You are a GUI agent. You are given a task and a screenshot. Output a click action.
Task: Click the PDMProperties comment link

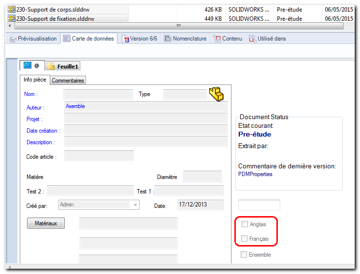click(x=255, y=174)
